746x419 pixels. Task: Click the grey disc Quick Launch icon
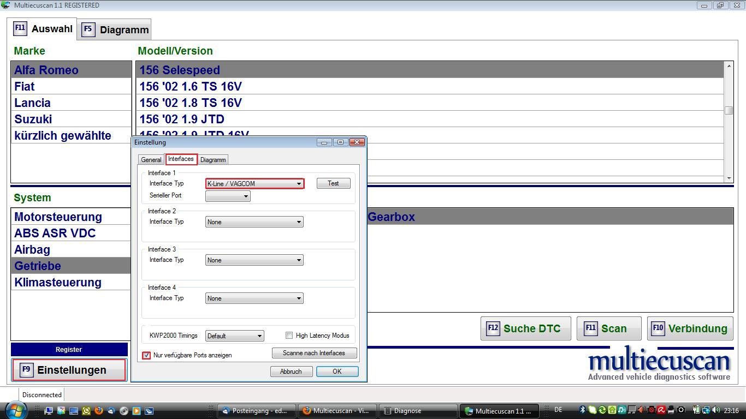(x=124, y=411)
